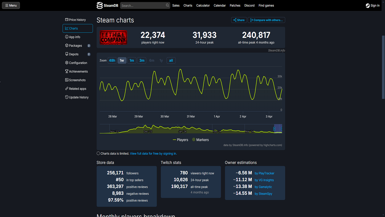Viewport: 385px width, 217px height.
Task: Set chart zoom to 3m
Action: pyautogui.click(x=142, y=60)
